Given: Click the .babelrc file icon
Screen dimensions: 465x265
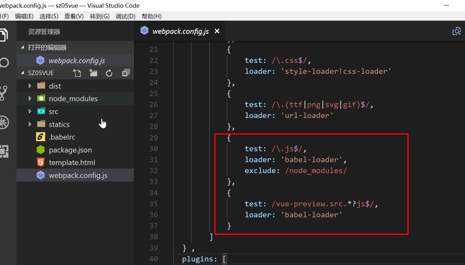Looking at the screenshot, I should (41, 137).
